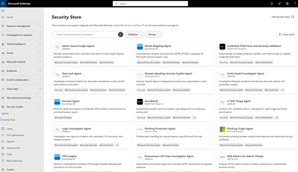
Task: Open Ransomware Kill Chain Investigator Agent
Action: point(169,156)
